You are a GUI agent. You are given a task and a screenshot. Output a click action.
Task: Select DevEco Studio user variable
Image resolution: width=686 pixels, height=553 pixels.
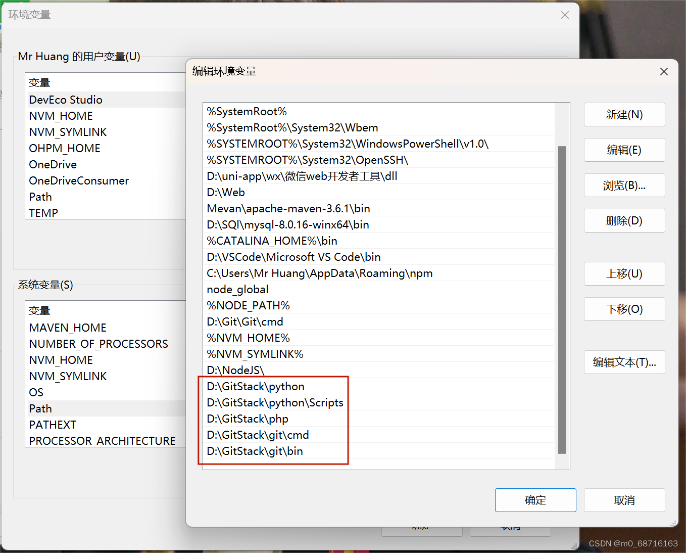click(106, 100)
